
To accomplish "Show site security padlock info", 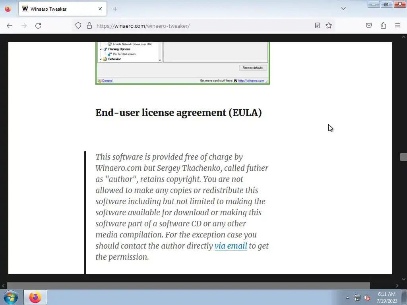I will coord(89,26).
